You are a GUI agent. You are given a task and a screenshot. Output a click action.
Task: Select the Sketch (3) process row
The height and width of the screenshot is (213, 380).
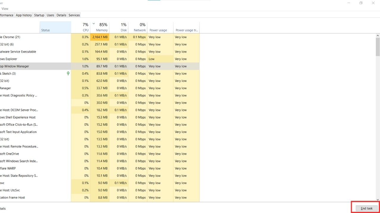pos(100,73)
